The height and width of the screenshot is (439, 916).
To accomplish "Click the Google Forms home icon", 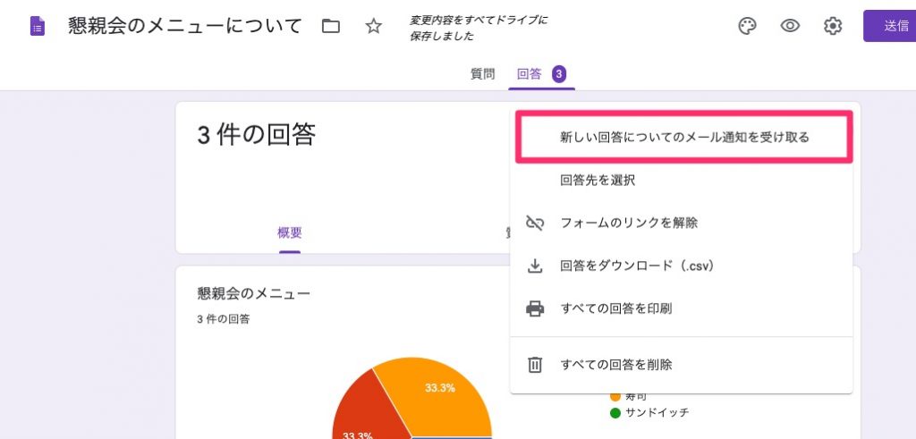I will [37, 26].
